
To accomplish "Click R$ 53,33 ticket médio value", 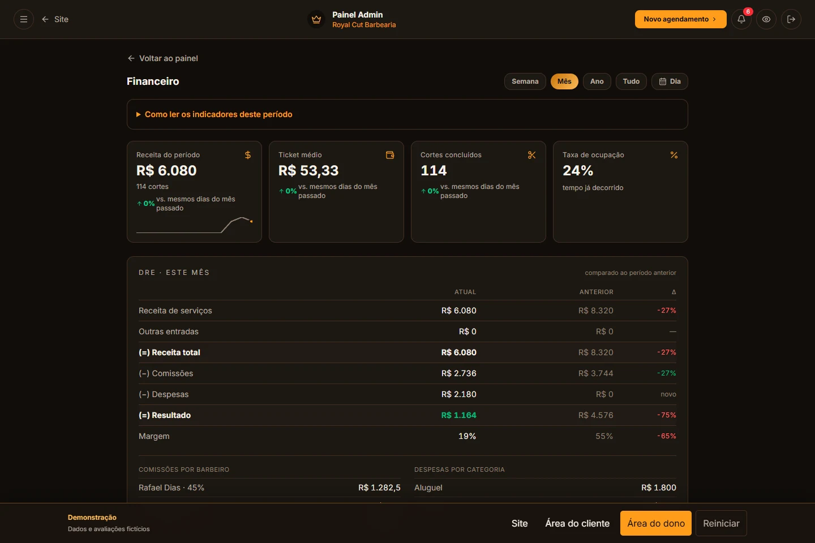I will [308, 171].
